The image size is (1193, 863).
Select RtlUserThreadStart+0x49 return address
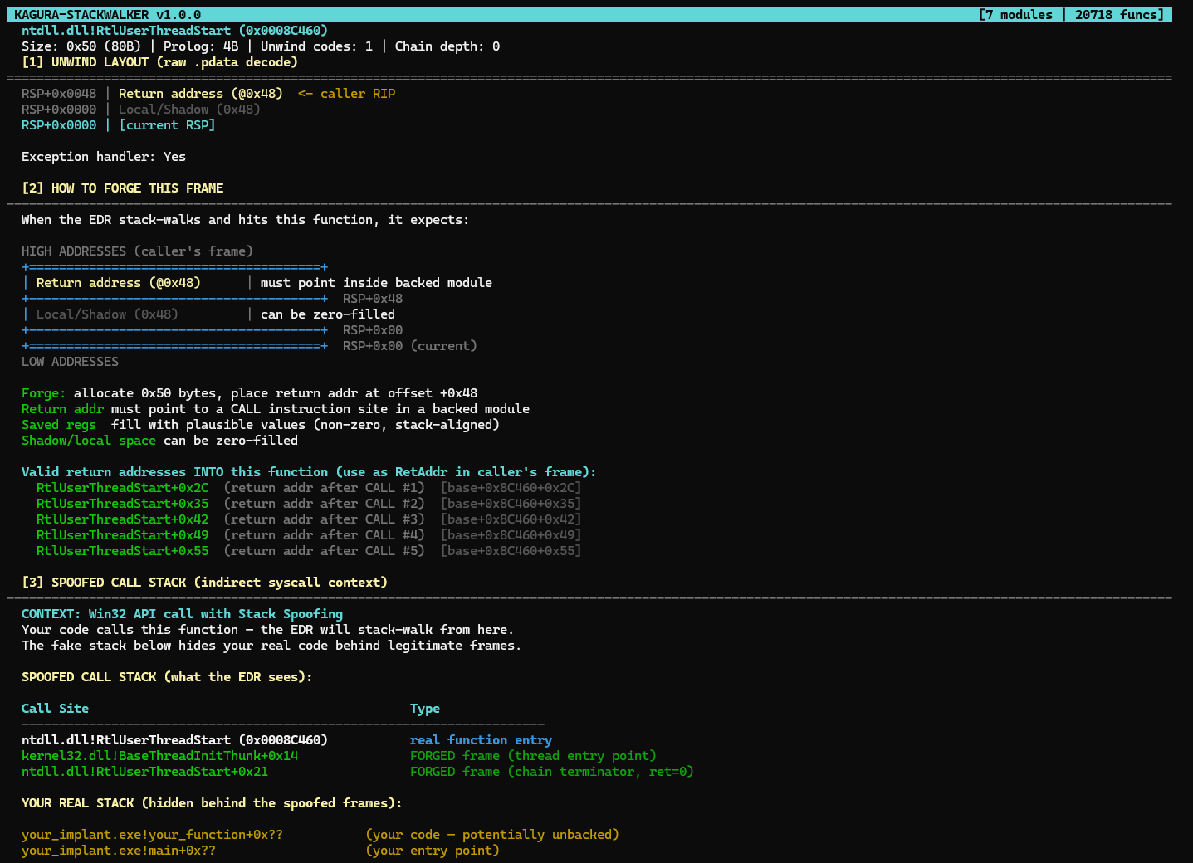click(122, 534)
